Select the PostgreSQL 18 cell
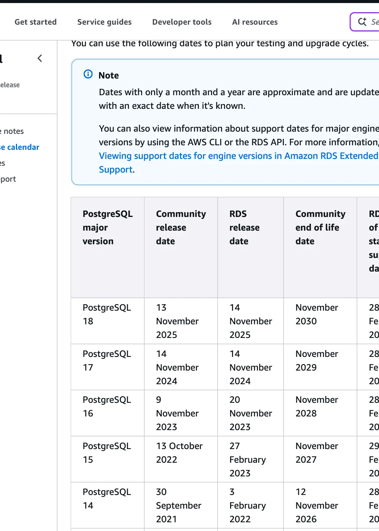379x531 pixels. tap(108, 321)
